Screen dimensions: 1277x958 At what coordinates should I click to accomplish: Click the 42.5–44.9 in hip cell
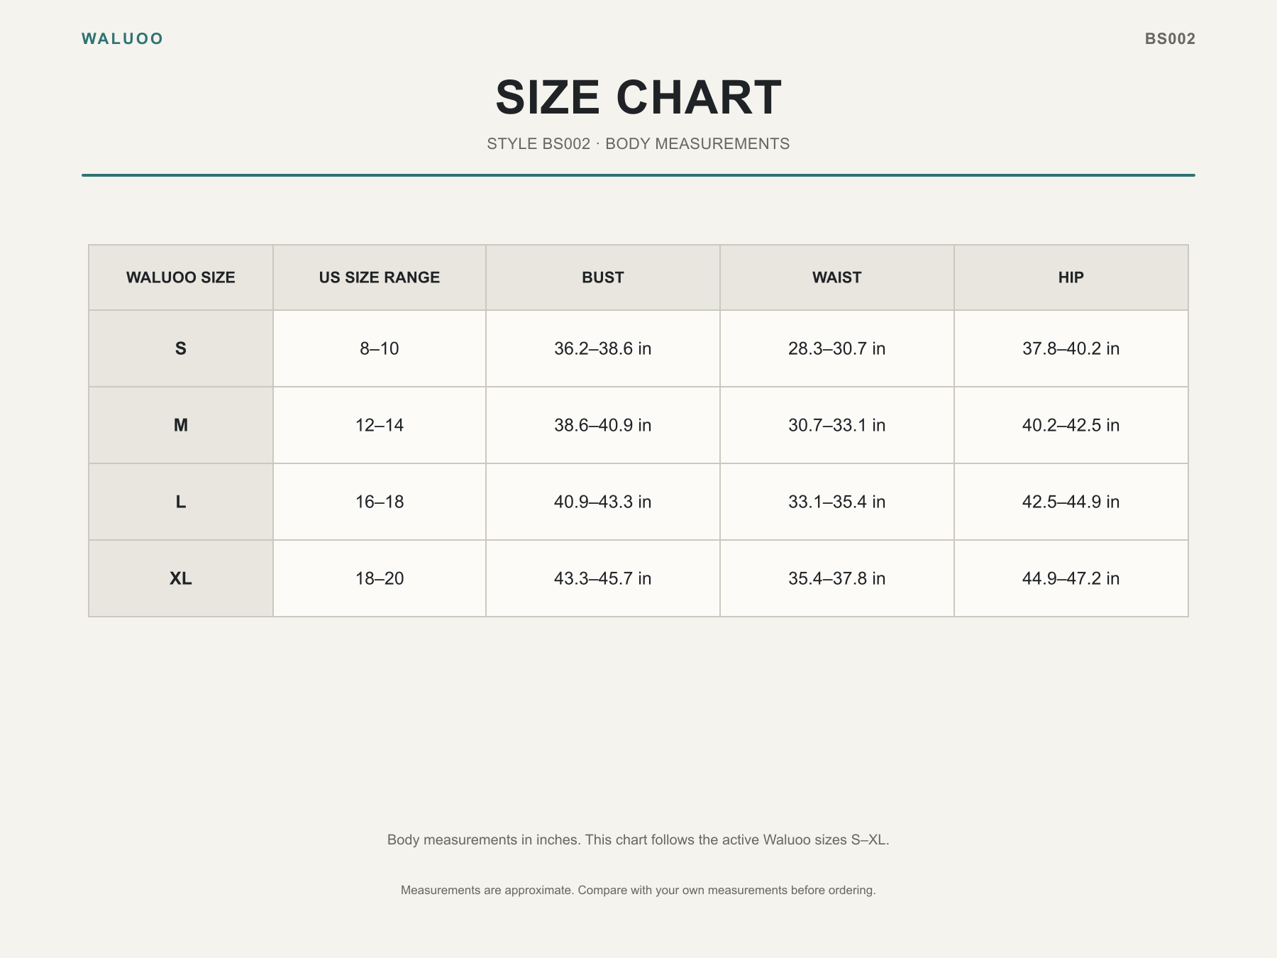(x=1071, y=502)
